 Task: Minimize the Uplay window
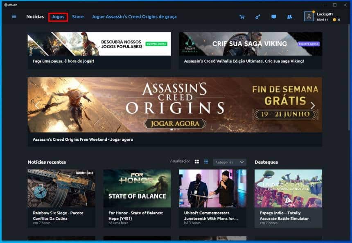click(x=325, y=5)
